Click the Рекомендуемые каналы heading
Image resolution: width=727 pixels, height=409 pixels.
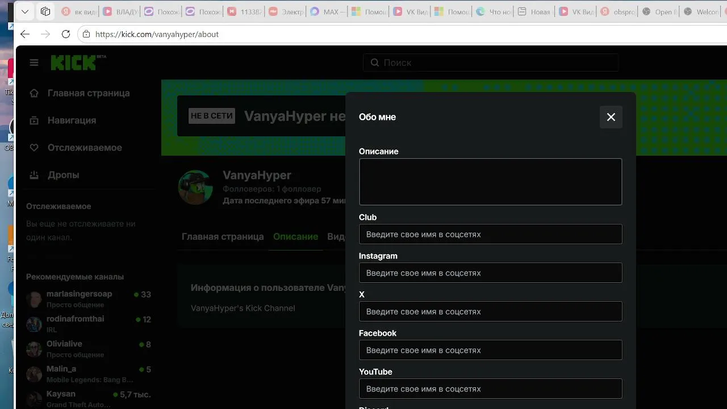[x=75, y=277]
